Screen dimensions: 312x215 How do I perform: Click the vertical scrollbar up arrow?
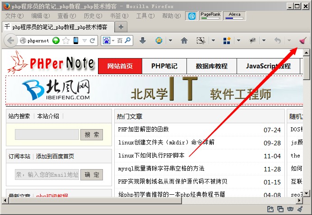306,53
